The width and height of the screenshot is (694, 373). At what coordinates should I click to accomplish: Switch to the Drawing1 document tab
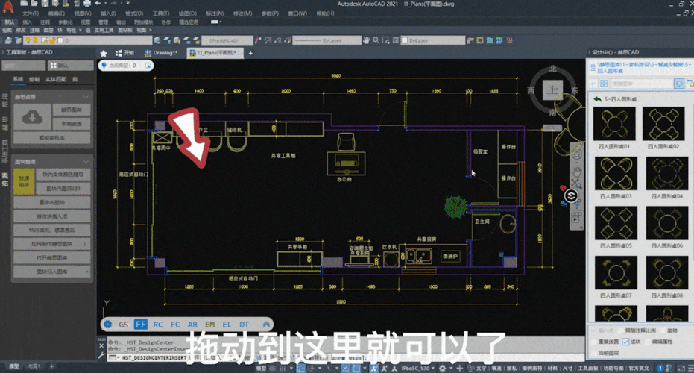(x=161, y=53)
